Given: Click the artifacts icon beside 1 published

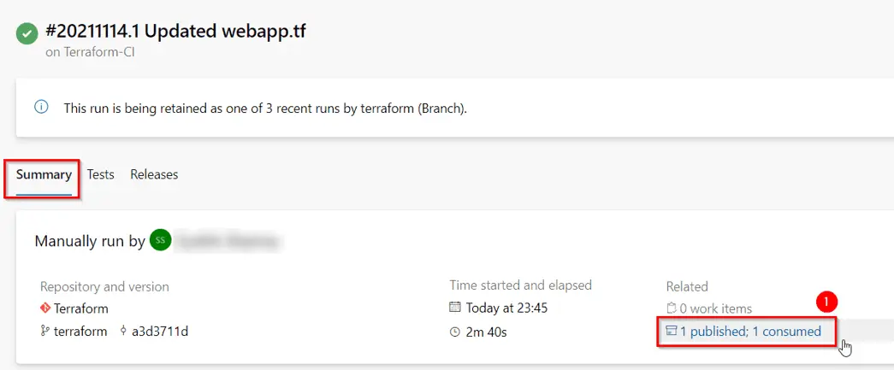Looking at the screenshot, I should click(x=672, y=332).
